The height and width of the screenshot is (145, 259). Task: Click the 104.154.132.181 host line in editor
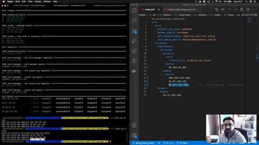[179, 78]
